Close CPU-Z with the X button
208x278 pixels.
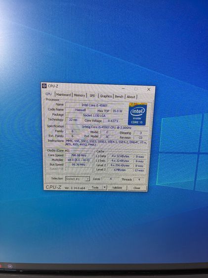tap(149, 90)
